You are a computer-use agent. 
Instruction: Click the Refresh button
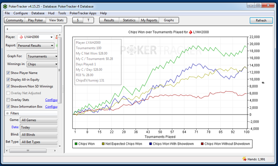261,20
